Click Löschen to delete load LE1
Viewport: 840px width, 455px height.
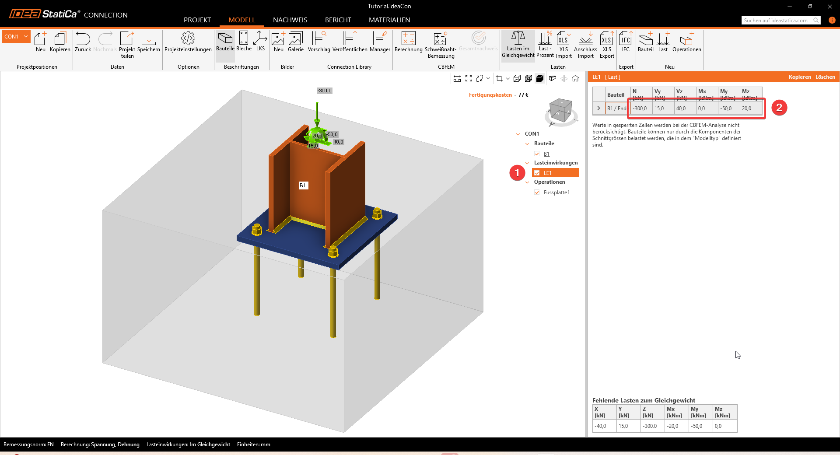(x=825, y=77)
